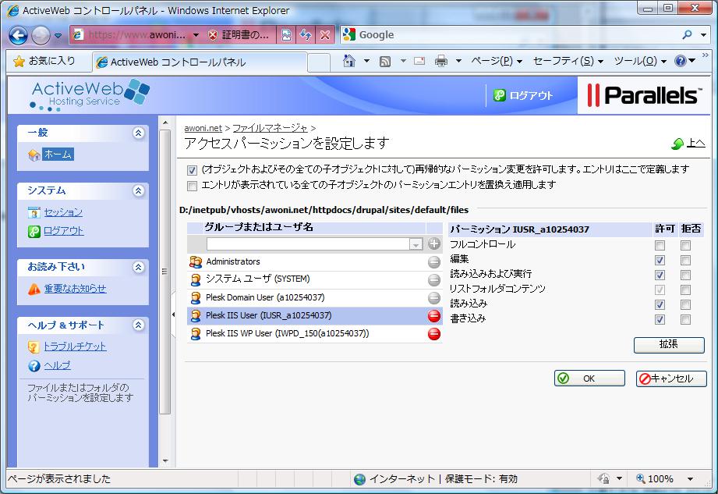Click the OK button
This screenshot has height=494, width=718.
589,378
